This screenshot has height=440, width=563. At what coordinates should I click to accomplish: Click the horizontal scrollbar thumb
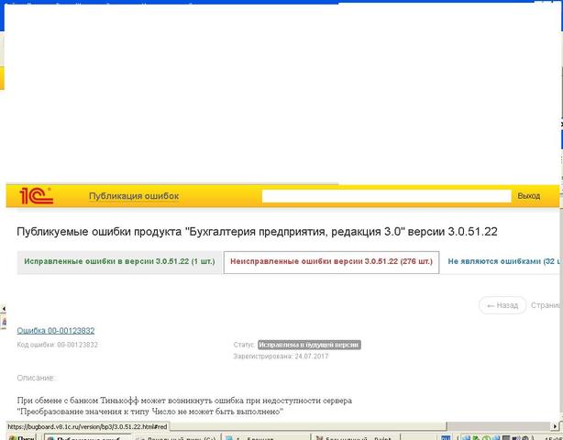click(x=307, y=426)
